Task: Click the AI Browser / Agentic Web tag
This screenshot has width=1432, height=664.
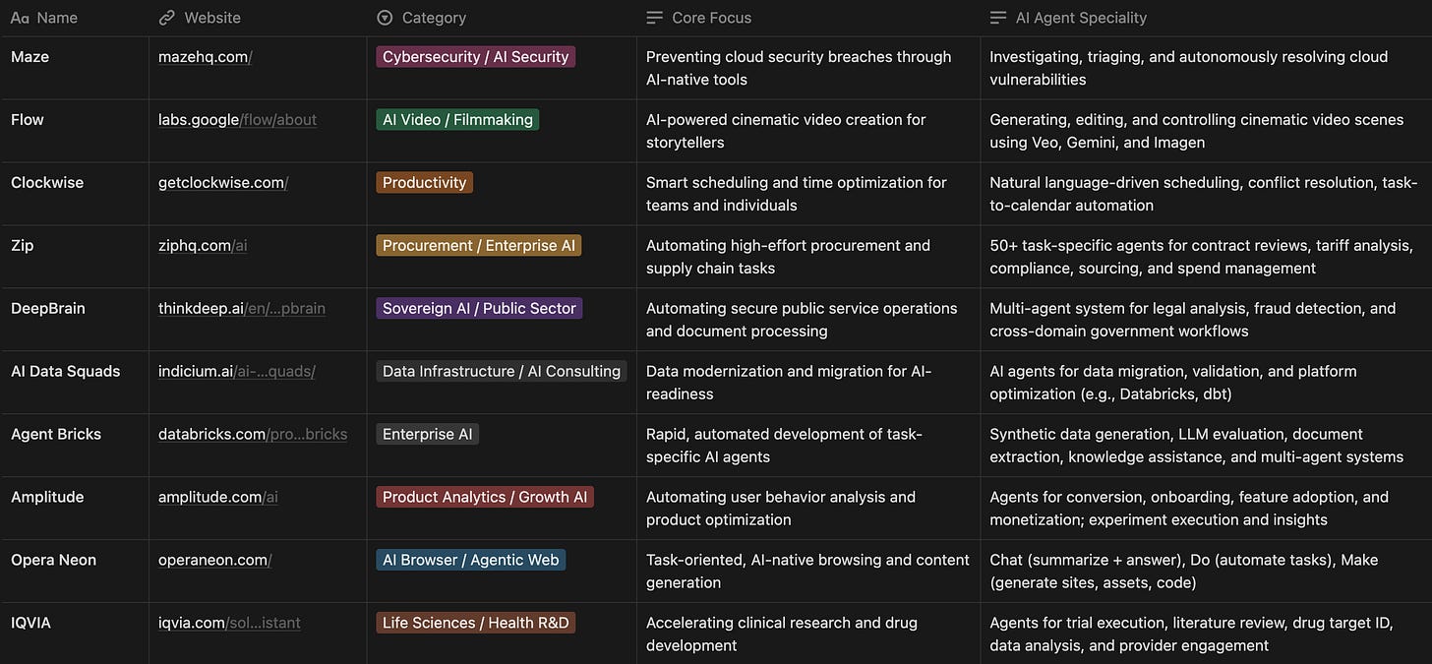Action: [x=471, y=561]
